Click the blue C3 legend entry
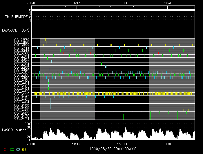 (18, 149)
